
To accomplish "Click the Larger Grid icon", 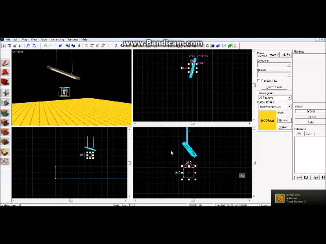I will pos(20,46).
